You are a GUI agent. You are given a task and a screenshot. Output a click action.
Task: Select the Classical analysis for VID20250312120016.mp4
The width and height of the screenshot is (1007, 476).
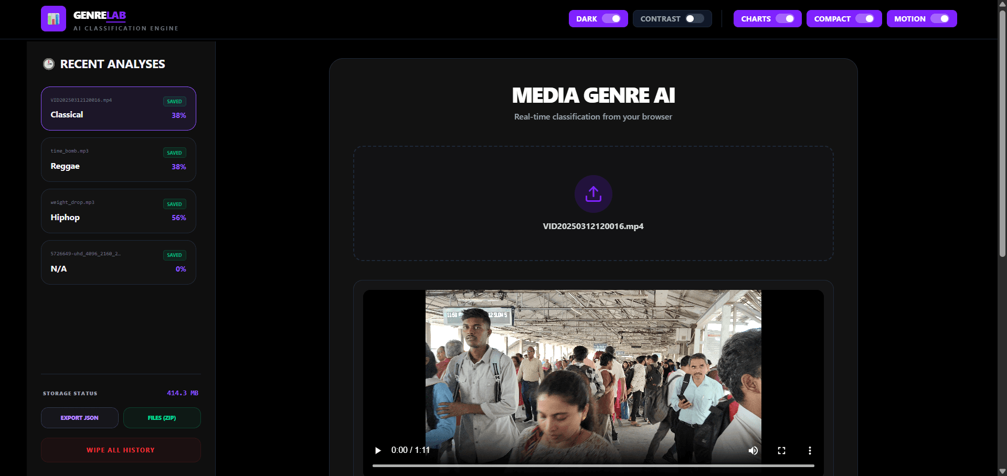[x=118, y=109]
